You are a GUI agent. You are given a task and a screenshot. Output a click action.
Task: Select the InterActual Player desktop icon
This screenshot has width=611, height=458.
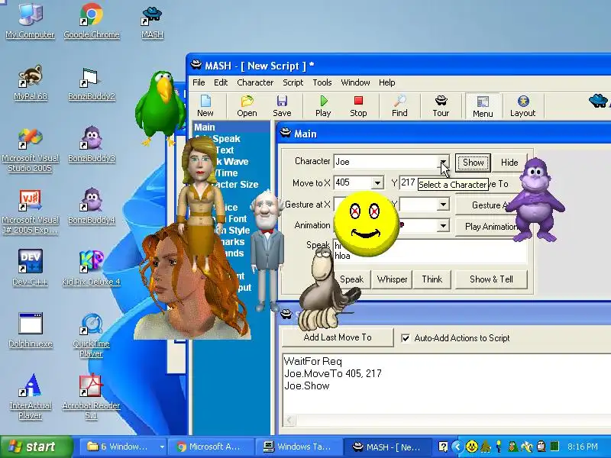(30, 396)
